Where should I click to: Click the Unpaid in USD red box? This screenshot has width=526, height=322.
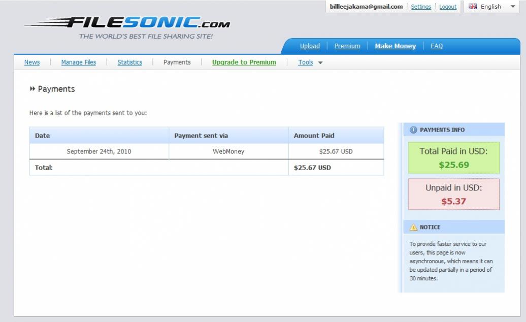coord(453,194)
